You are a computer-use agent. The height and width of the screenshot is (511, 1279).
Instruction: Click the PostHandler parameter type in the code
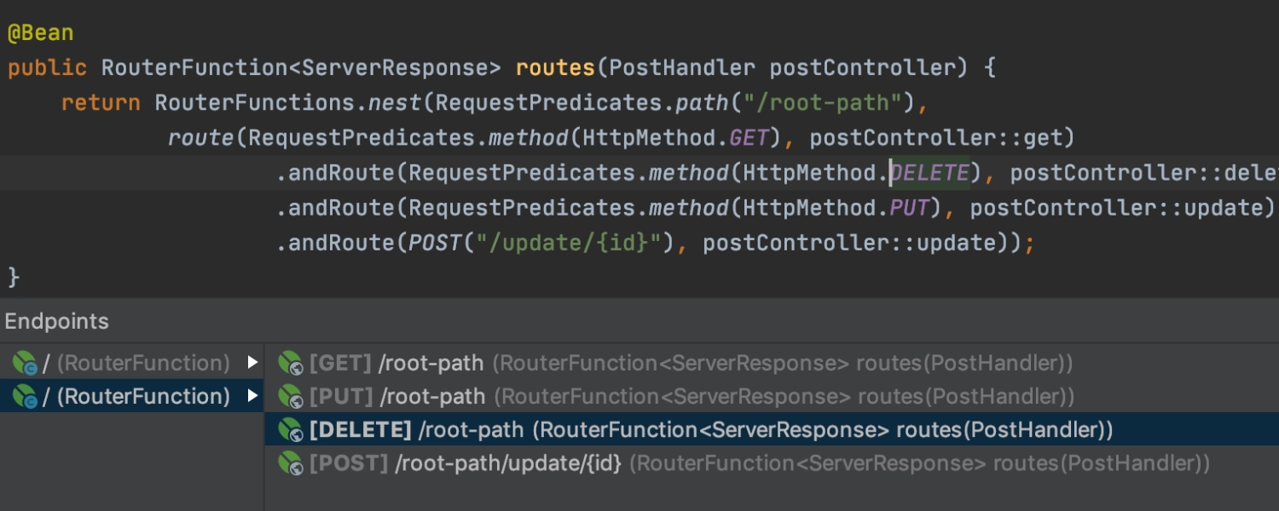pos(683,68)
